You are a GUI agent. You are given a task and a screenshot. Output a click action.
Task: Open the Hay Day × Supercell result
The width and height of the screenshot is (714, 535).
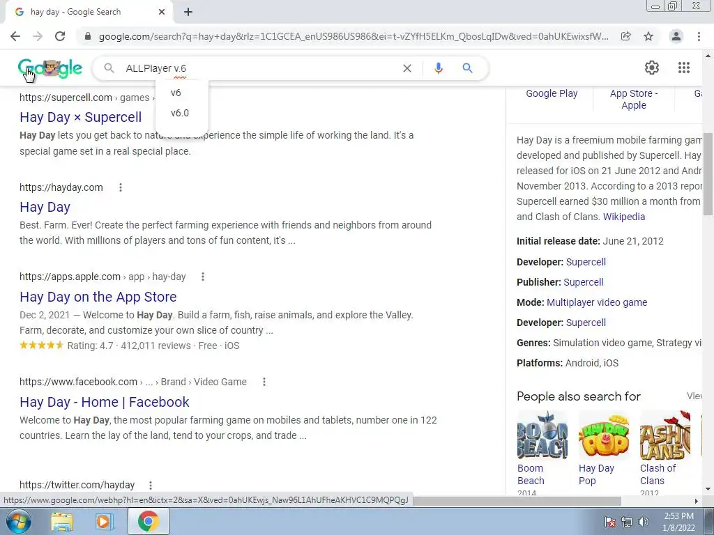click(81, 117)
